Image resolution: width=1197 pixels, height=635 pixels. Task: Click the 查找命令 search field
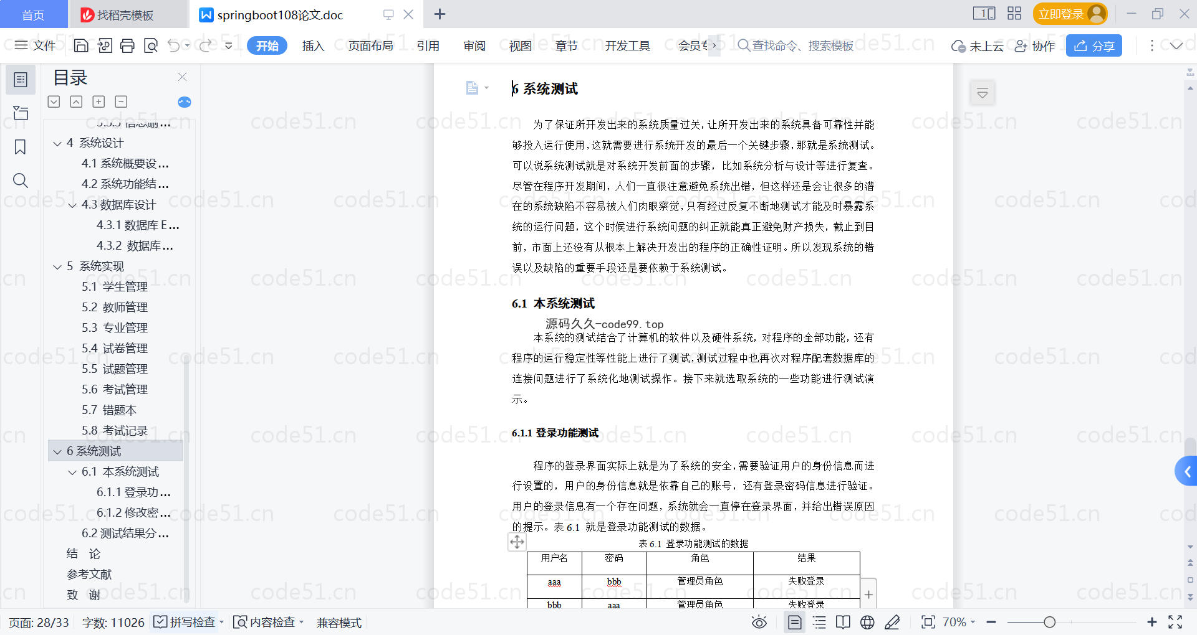pos(796,45)
